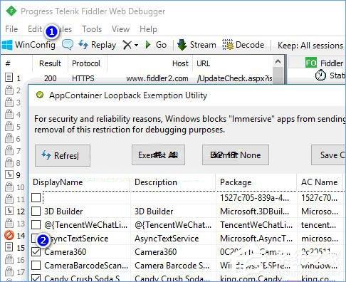
Task: Sort by Description column header
Action: (173, 182)
